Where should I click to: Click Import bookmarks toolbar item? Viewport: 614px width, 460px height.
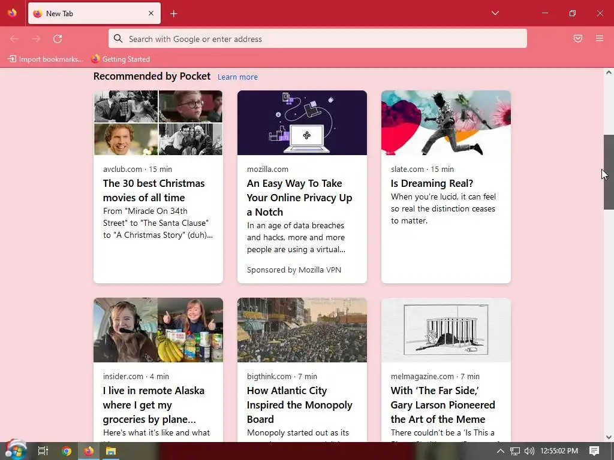coord(46,59)
